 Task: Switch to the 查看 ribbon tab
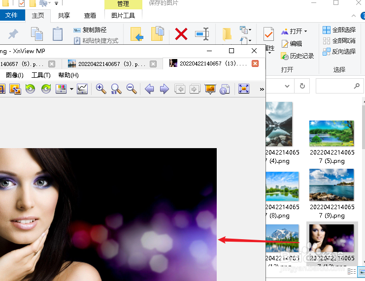pyautogui.click(x=90, y=16)
